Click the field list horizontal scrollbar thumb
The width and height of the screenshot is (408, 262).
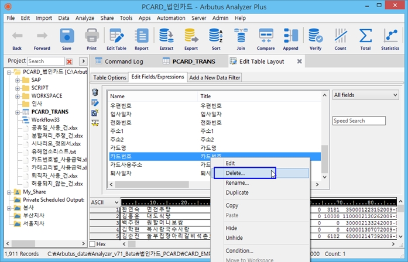pyautogui.click(x=152, y=184)
